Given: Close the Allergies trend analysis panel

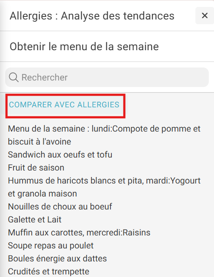Looking at the screenshot, I should [204, 16].
